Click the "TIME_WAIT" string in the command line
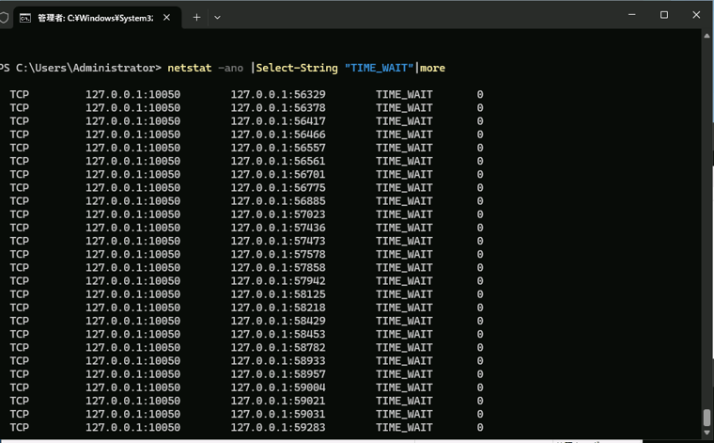The image size is (714, 443). click(x=379, y=68)
